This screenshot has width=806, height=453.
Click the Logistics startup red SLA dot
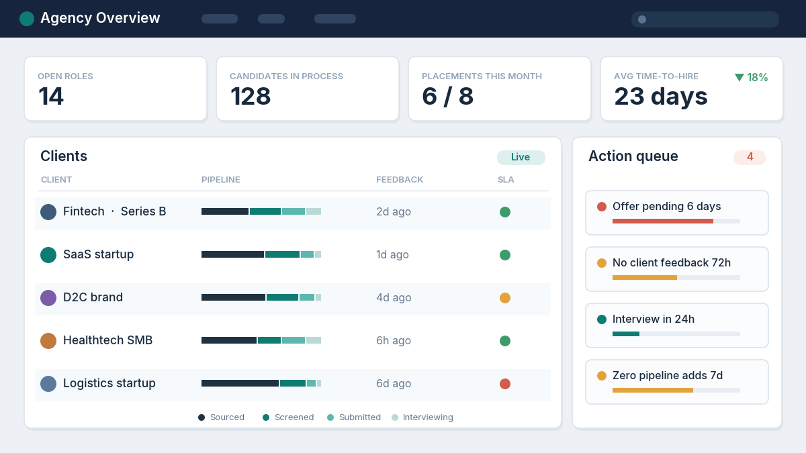point(505,384)
